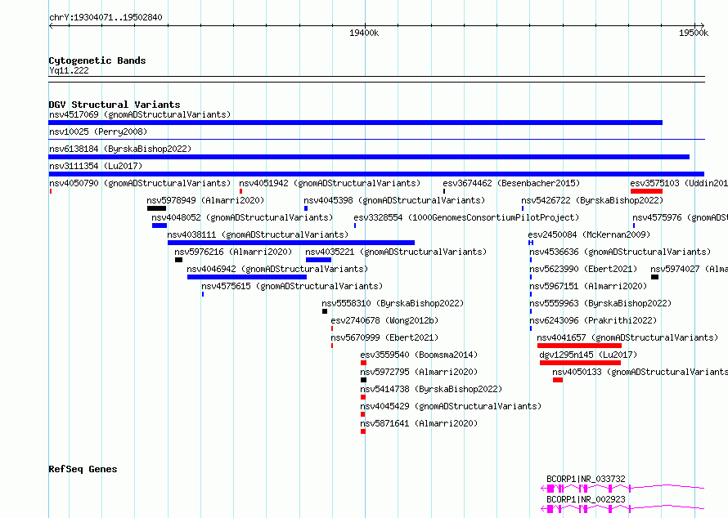Click the black bar under nsv5978949

tap(156, 208)
